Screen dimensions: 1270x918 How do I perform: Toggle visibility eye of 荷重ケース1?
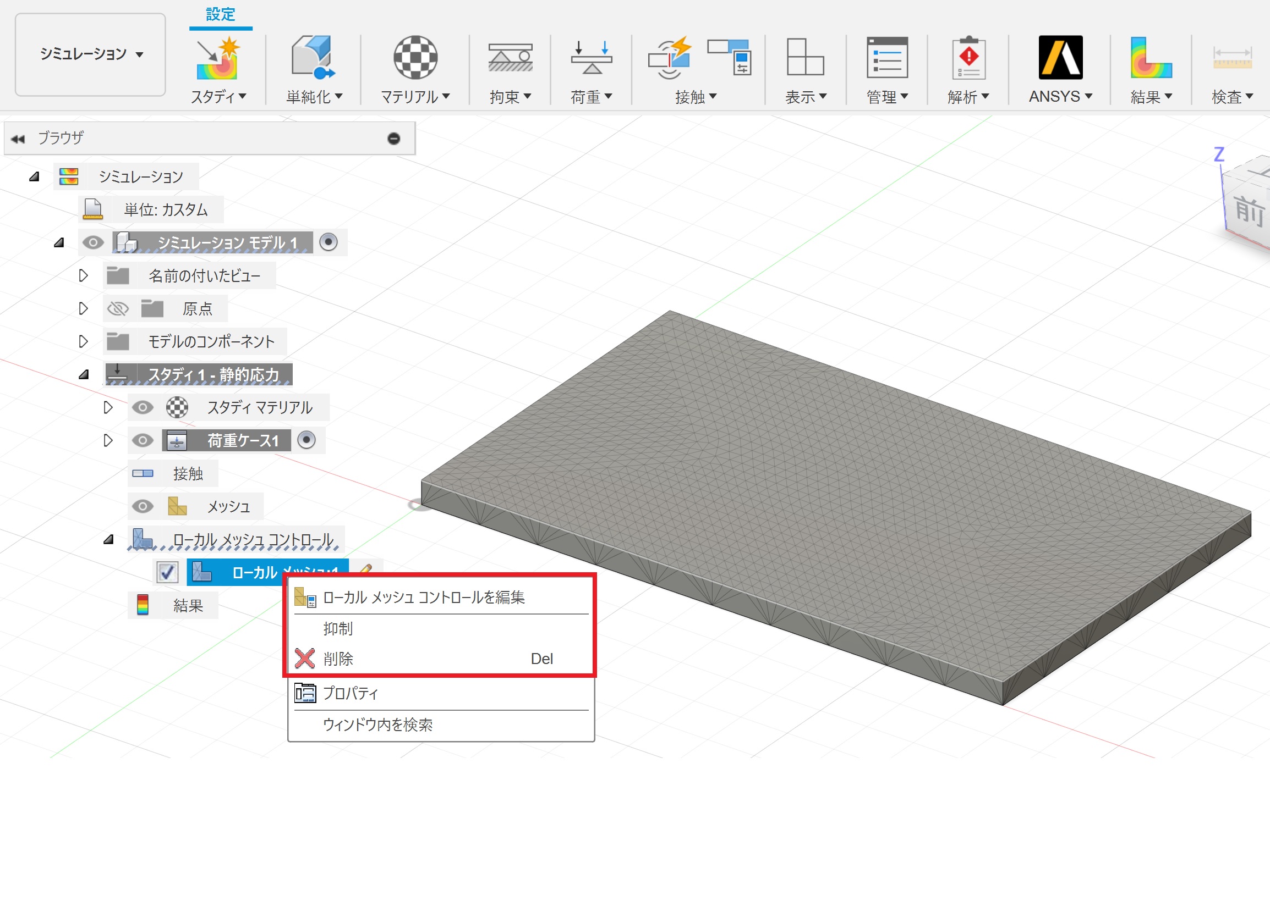(x=142, y=440)
